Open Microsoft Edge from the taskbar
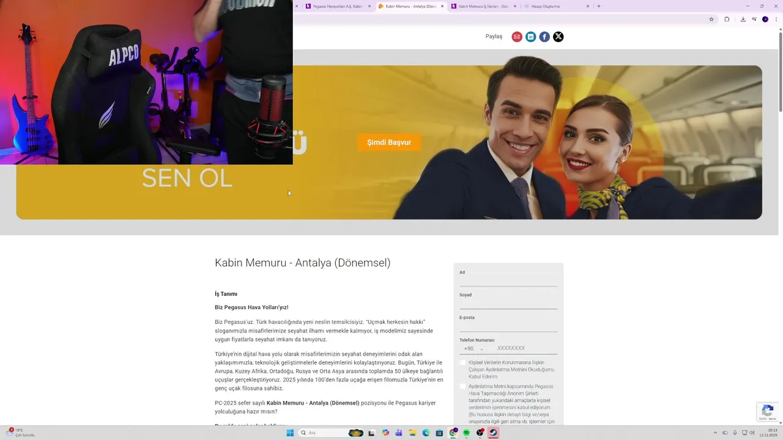This screenshot has height=440, width=783. coord(426,433)
